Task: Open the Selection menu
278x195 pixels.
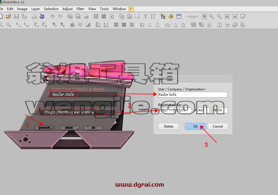Action: (51, 9)
